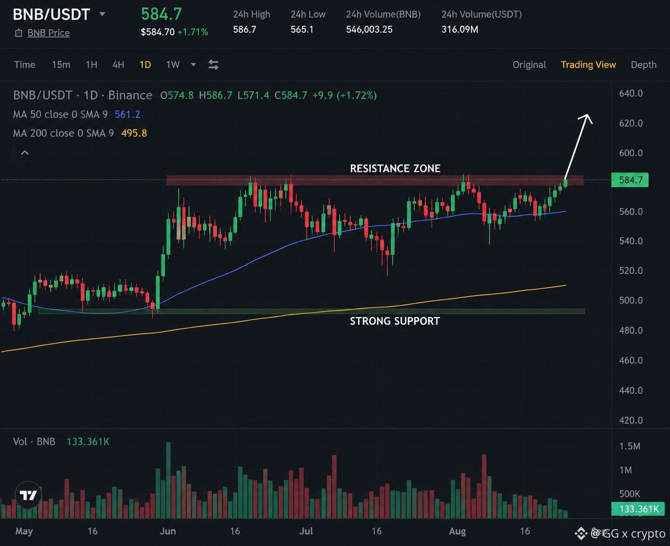This screenshot has height=546, width=670.
Task: Click the MA 50 value "561.2"
Action: (127, 114)
